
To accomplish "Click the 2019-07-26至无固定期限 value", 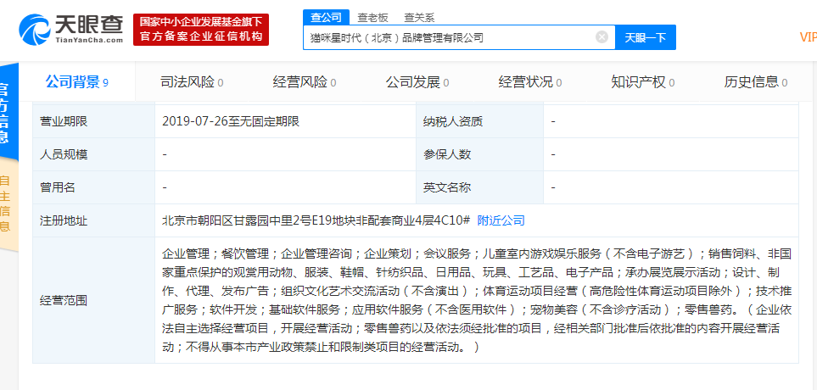I will 231,122.
